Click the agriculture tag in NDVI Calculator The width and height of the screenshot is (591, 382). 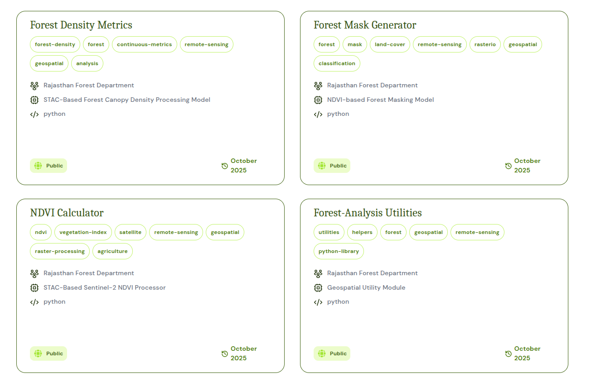click(x=112, y=251)
